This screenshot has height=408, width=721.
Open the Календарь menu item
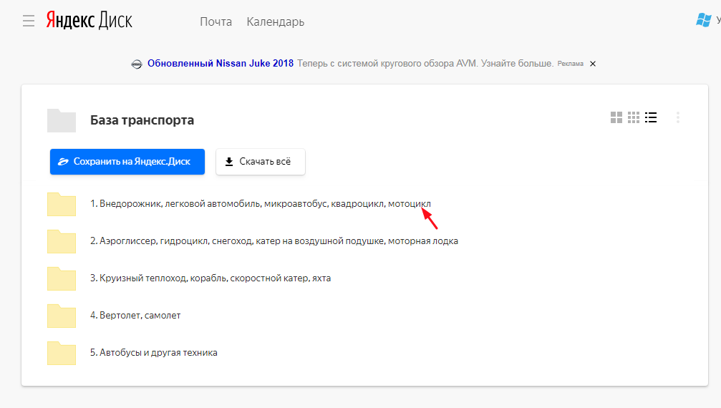pyautogui.click(x=276, y=21)
